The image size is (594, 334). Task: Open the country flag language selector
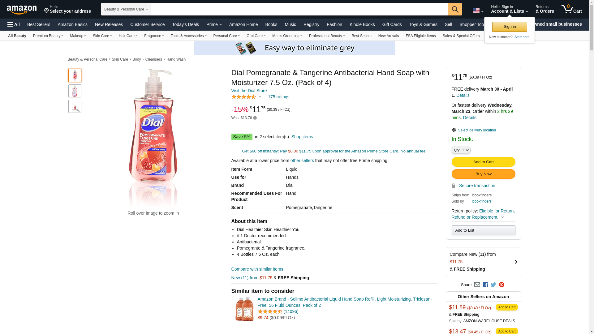478,11
